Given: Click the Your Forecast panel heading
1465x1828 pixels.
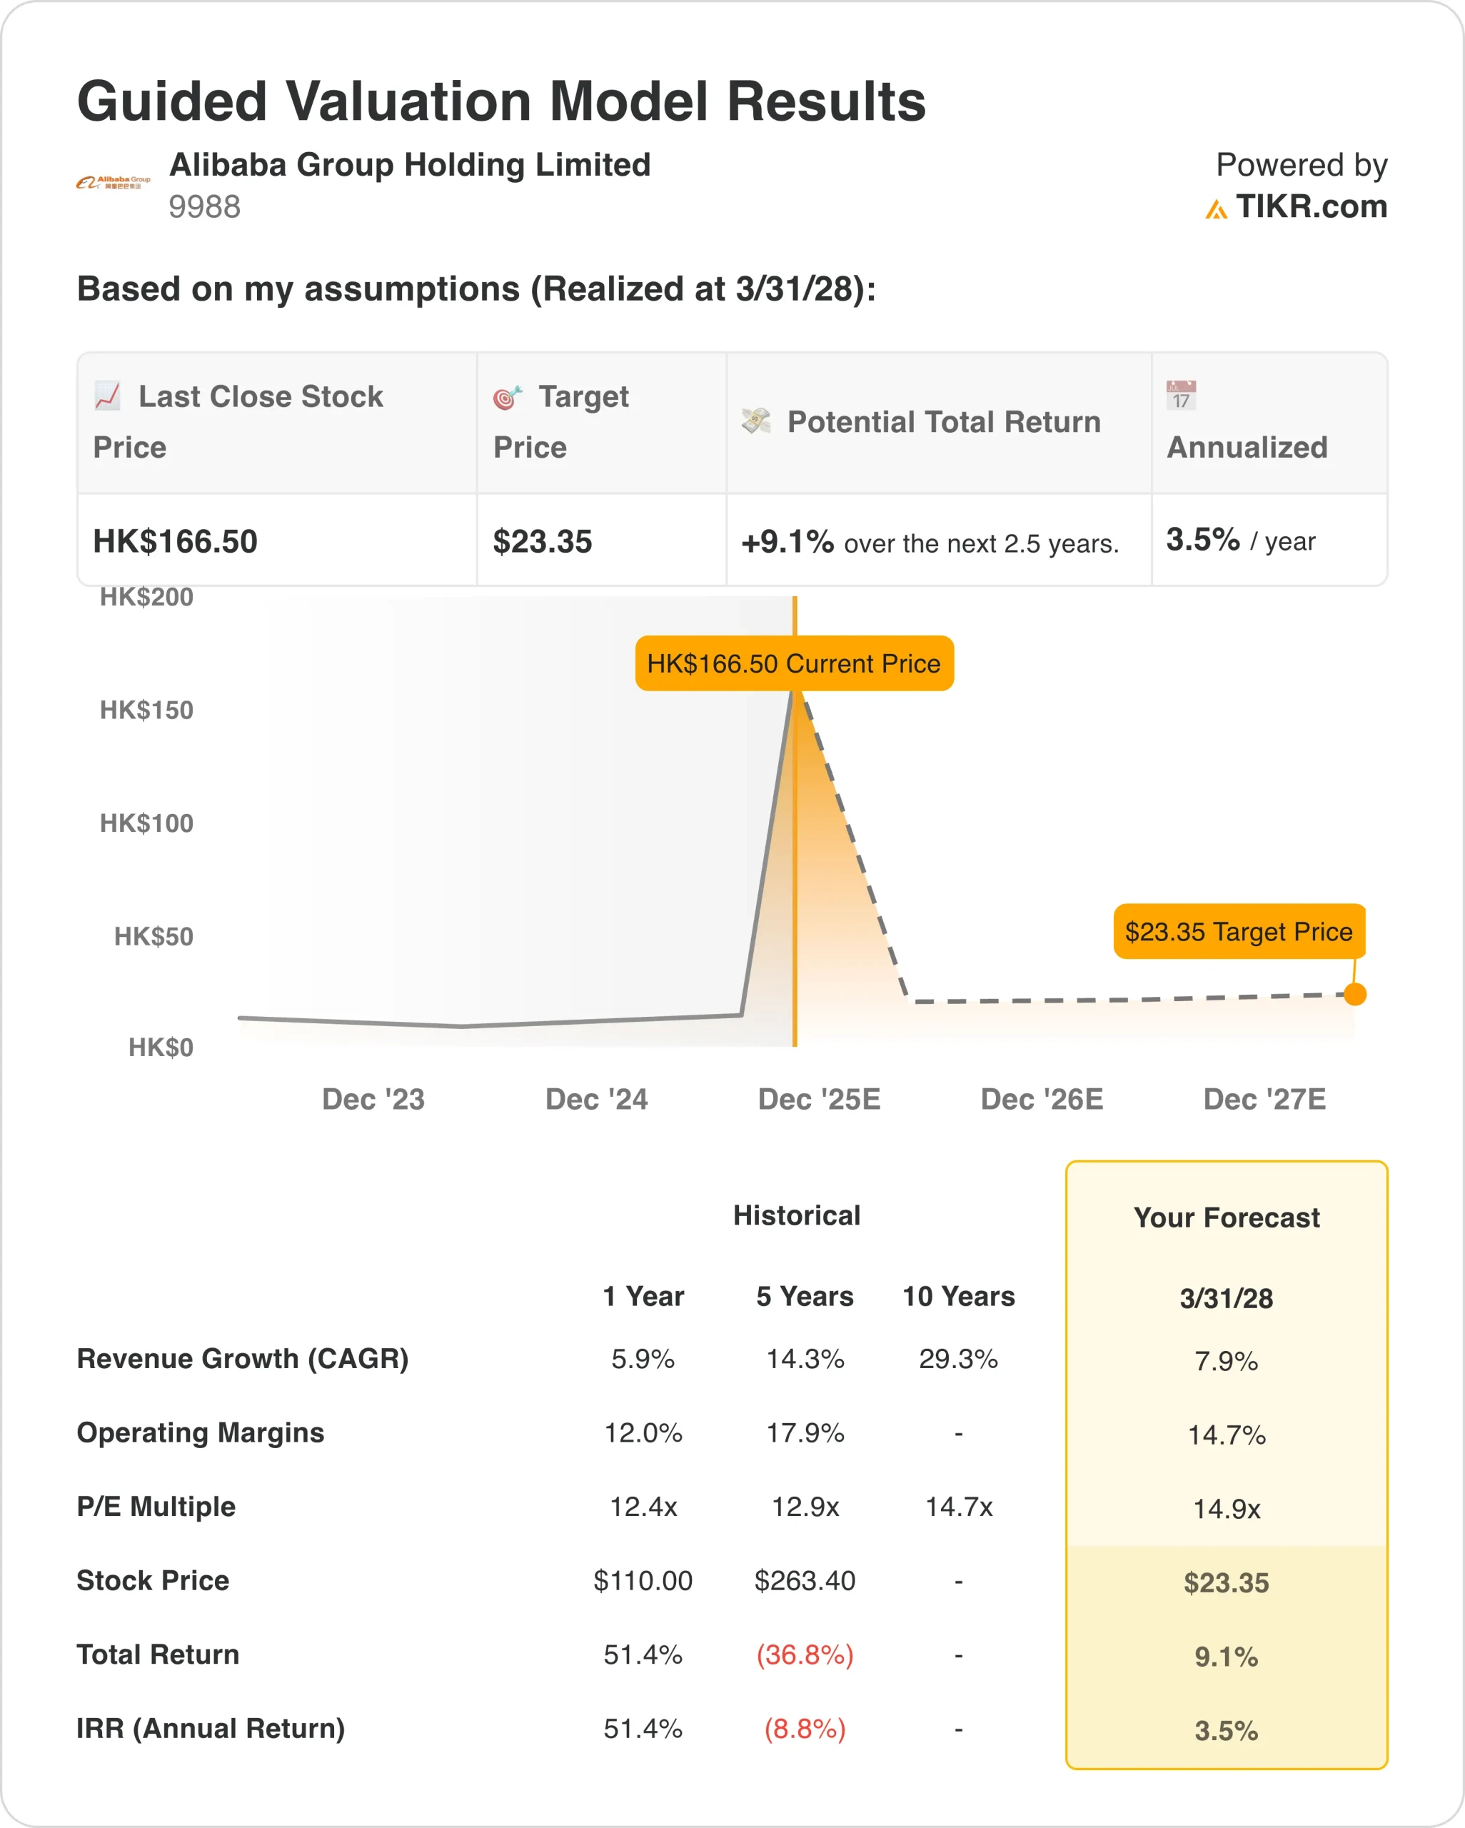Looking at the screenshot, I should tap(1226, 1217).
